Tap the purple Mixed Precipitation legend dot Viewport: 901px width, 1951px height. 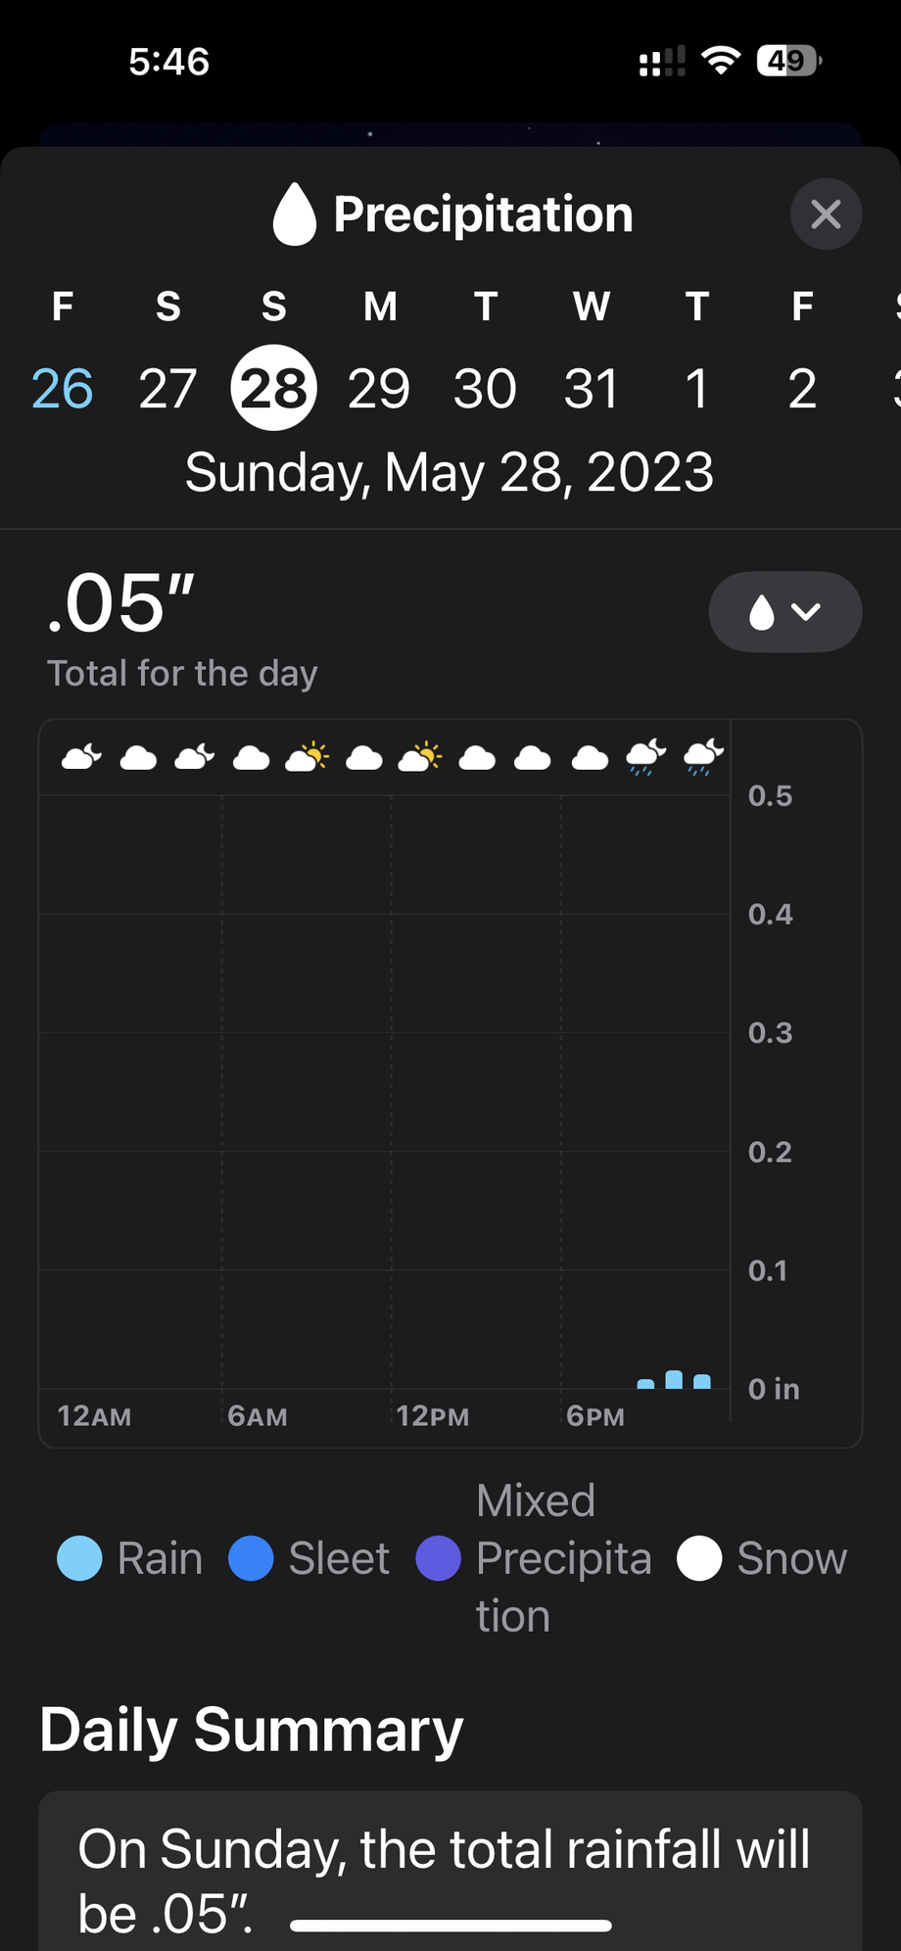tap(438, 1558)
